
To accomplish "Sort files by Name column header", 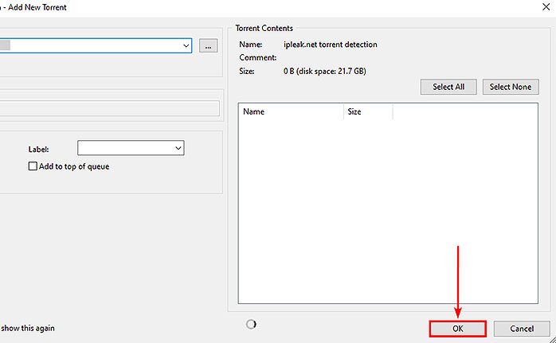I will point(292,112).
